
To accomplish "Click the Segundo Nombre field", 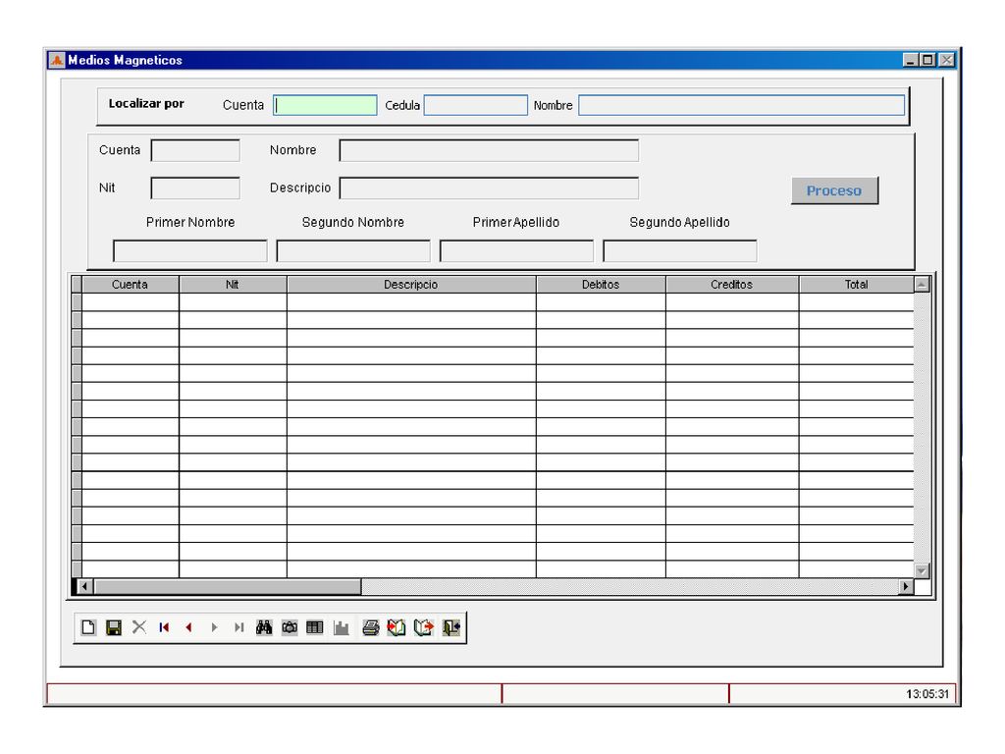I will [x=353, y=250].
